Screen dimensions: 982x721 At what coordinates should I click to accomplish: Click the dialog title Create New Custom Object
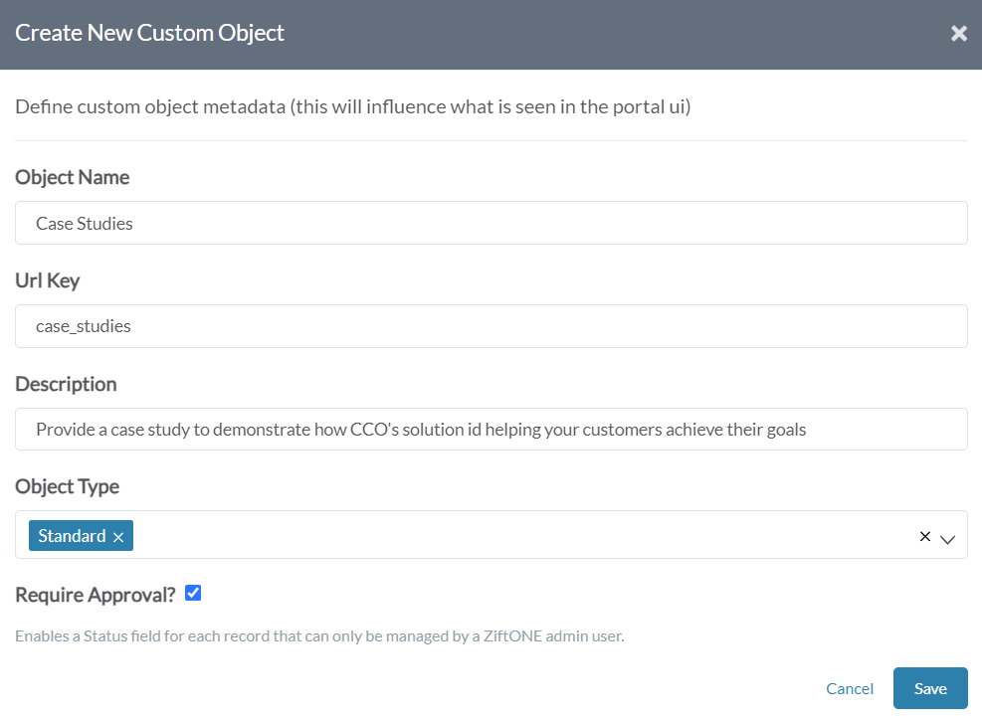tap(149, 32)
